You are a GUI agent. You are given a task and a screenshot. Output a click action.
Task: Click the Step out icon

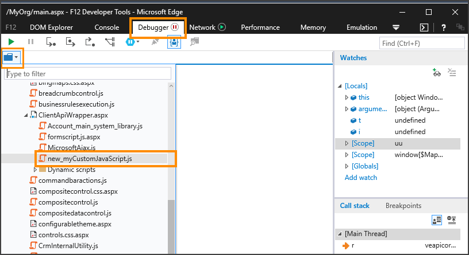[x=90, y=41]
